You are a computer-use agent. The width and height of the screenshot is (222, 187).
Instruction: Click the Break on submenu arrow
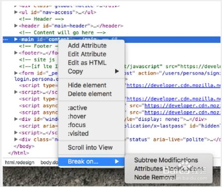[117, 161]
